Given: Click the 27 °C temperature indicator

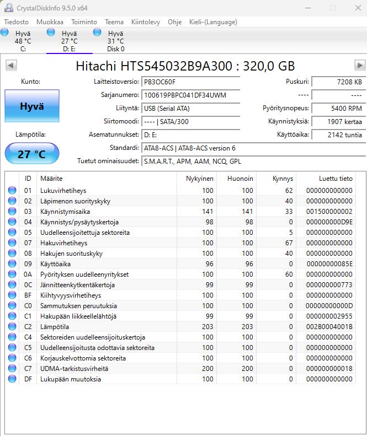Looking at the screenshot, I should coord(31,154).
